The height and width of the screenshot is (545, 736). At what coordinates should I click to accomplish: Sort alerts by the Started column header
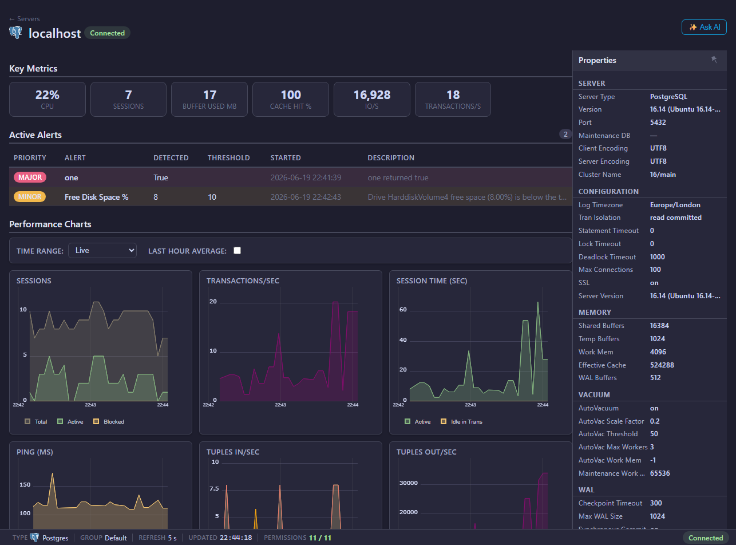click(286, 158)
